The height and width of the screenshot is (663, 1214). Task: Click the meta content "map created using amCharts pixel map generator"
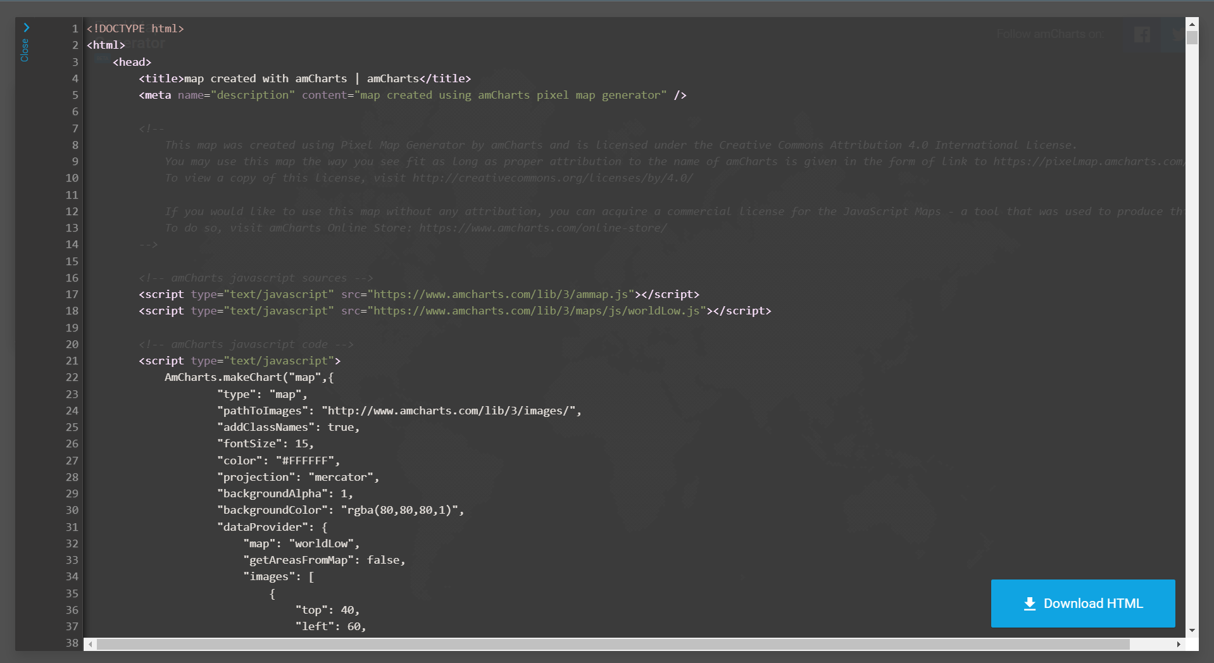pyautogui.click(x=514, y=95)
